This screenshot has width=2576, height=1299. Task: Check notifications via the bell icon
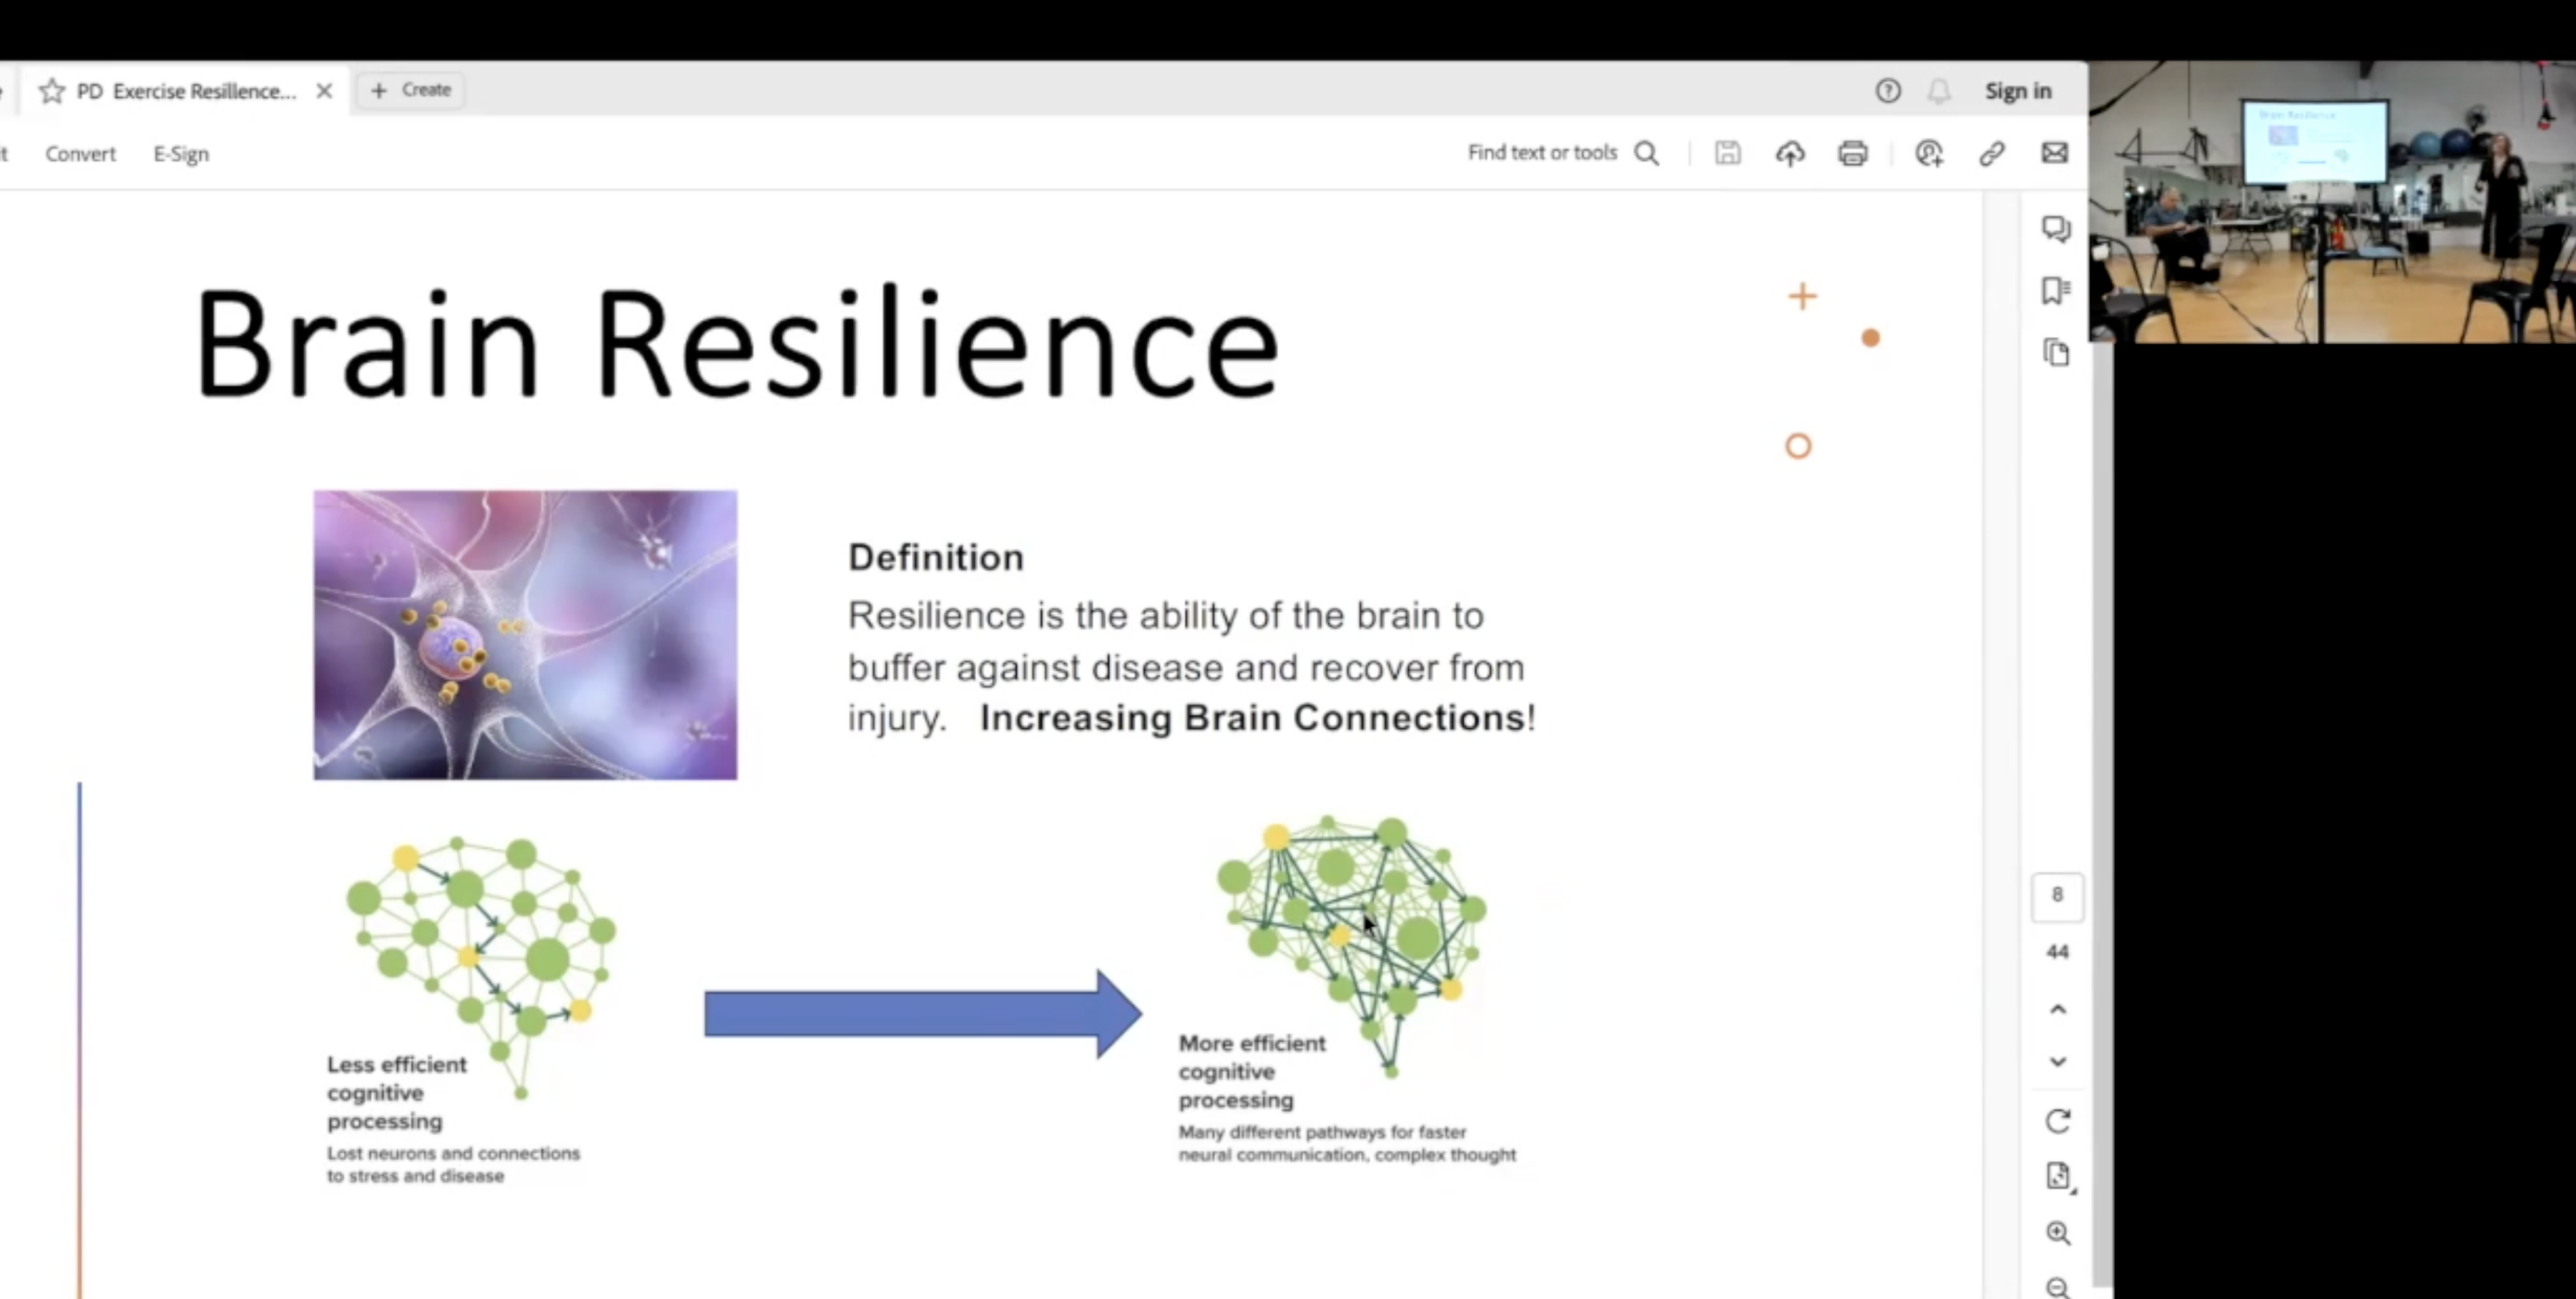[1938, 91]
